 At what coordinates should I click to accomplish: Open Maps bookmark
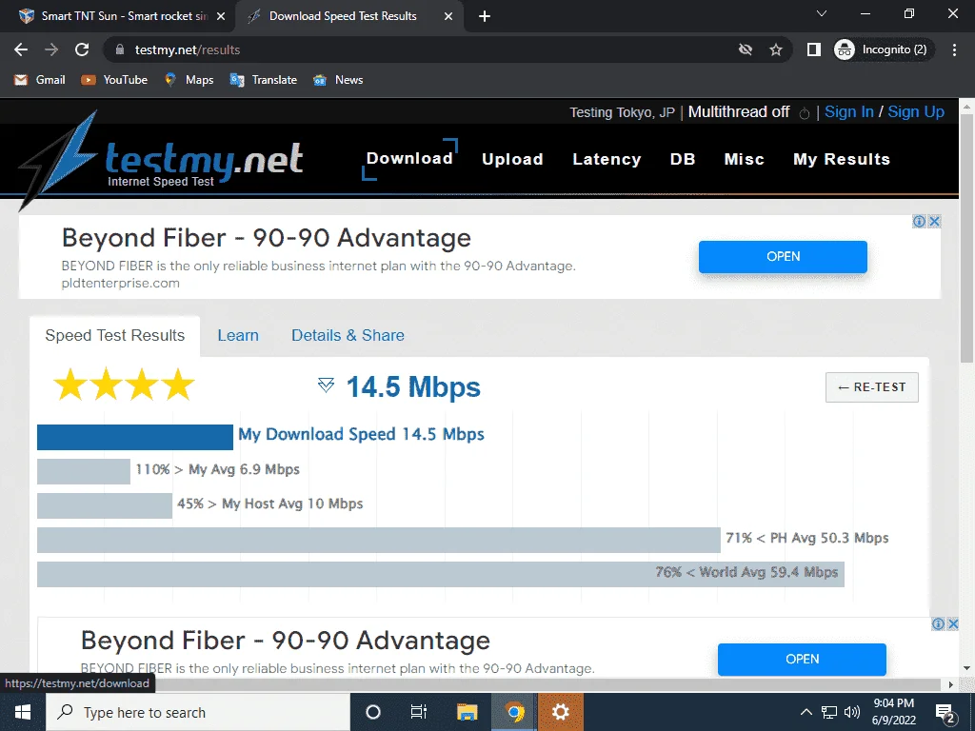pyautogui.click(x=189, y=80)
